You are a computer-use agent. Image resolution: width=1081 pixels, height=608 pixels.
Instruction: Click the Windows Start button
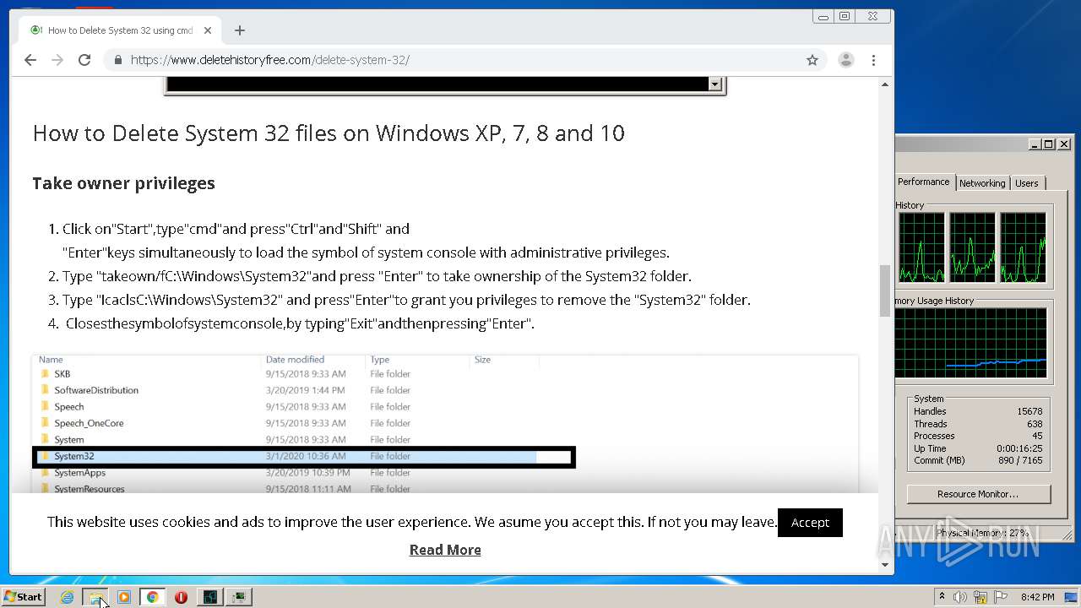[x=23, y=597]
